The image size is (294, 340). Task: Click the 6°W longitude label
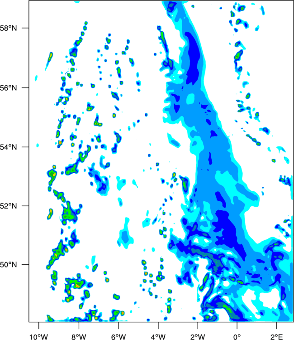click(x=119, y=337)
